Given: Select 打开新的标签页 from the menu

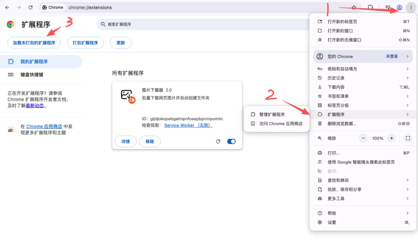Looking at the screenshot, I should 363,22.
